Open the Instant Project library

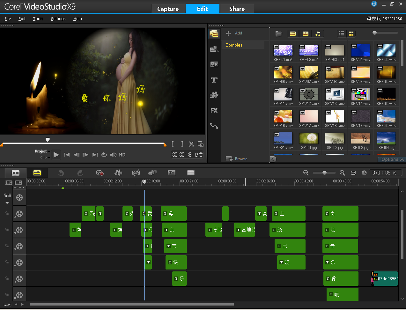click(x=214, y=49)
